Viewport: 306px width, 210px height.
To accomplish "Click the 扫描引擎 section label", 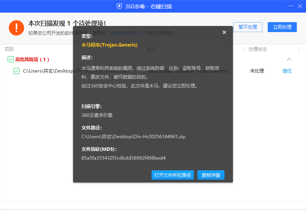I will point(91,107).
